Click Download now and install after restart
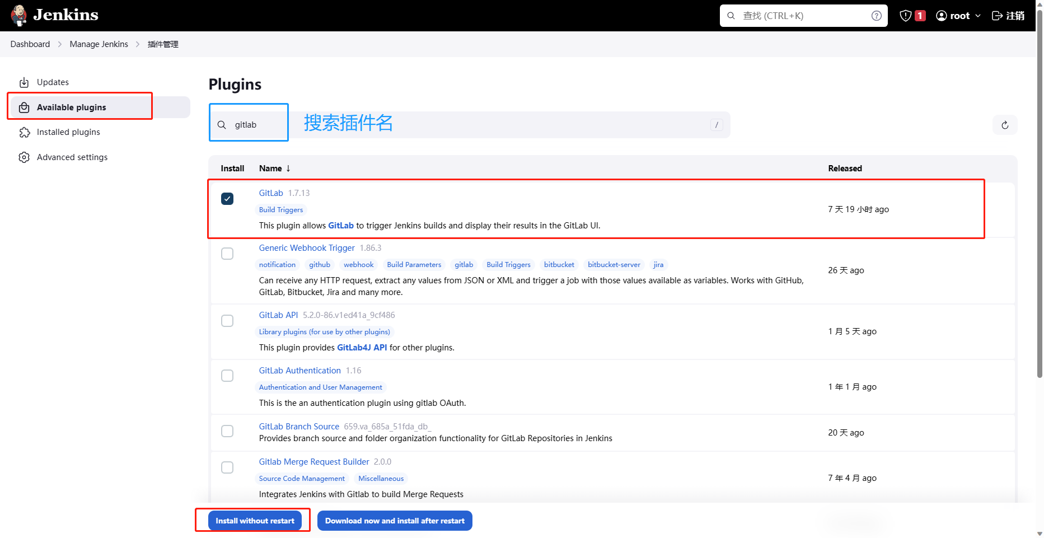 [x=395, y=521]
